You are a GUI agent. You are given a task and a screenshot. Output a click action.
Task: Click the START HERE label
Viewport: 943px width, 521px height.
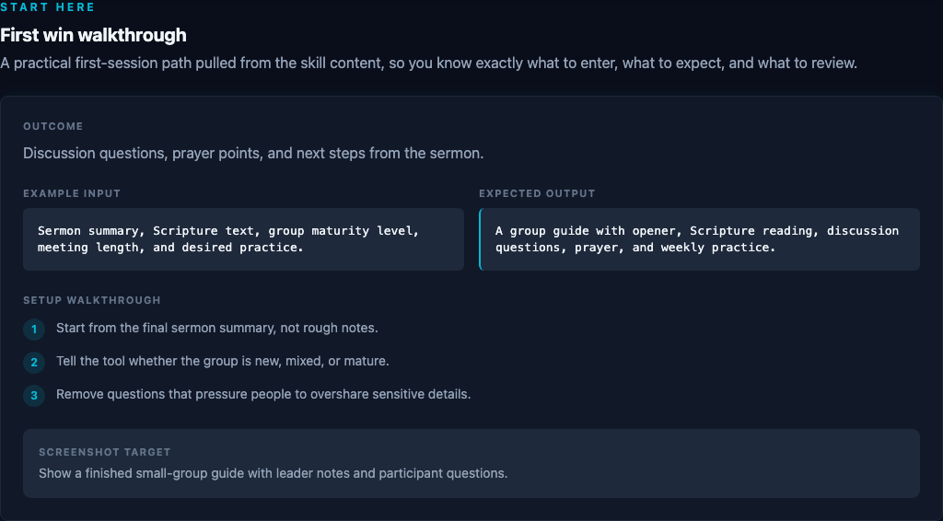[x=48, y=7]
